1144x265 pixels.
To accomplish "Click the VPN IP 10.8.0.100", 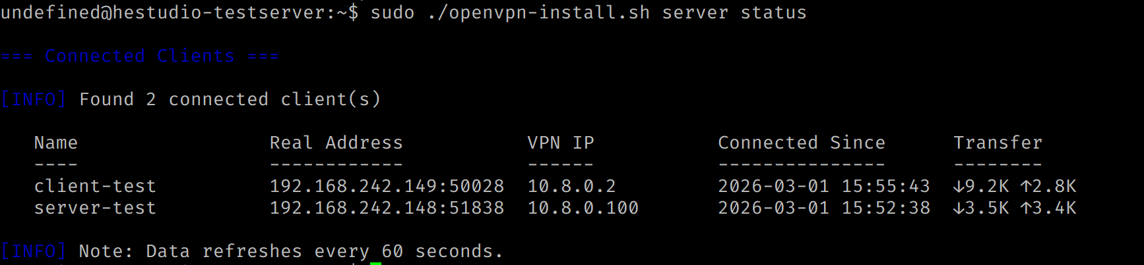I will click(x=583, y=208).
